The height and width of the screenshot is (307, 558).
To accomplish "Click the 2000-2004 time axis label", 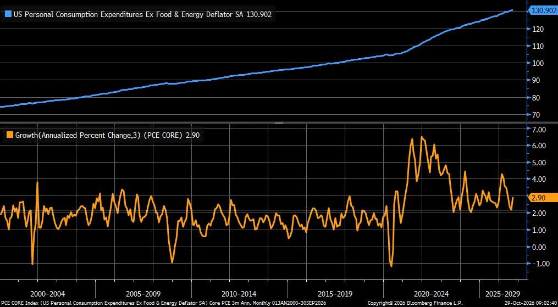I will coord(48,294).
